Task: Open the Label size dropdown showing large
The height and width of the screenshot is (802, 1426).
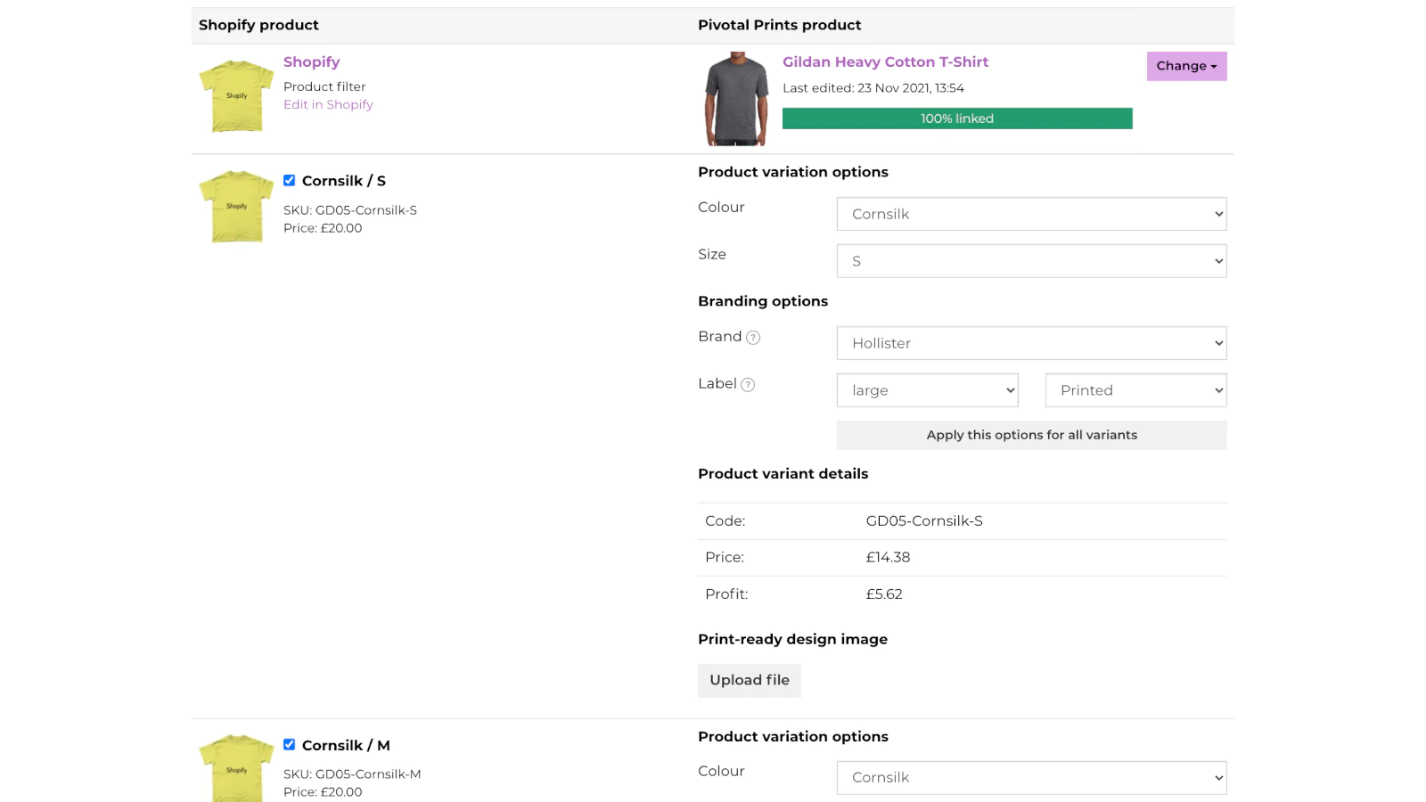Action: (x=927, y=390)
